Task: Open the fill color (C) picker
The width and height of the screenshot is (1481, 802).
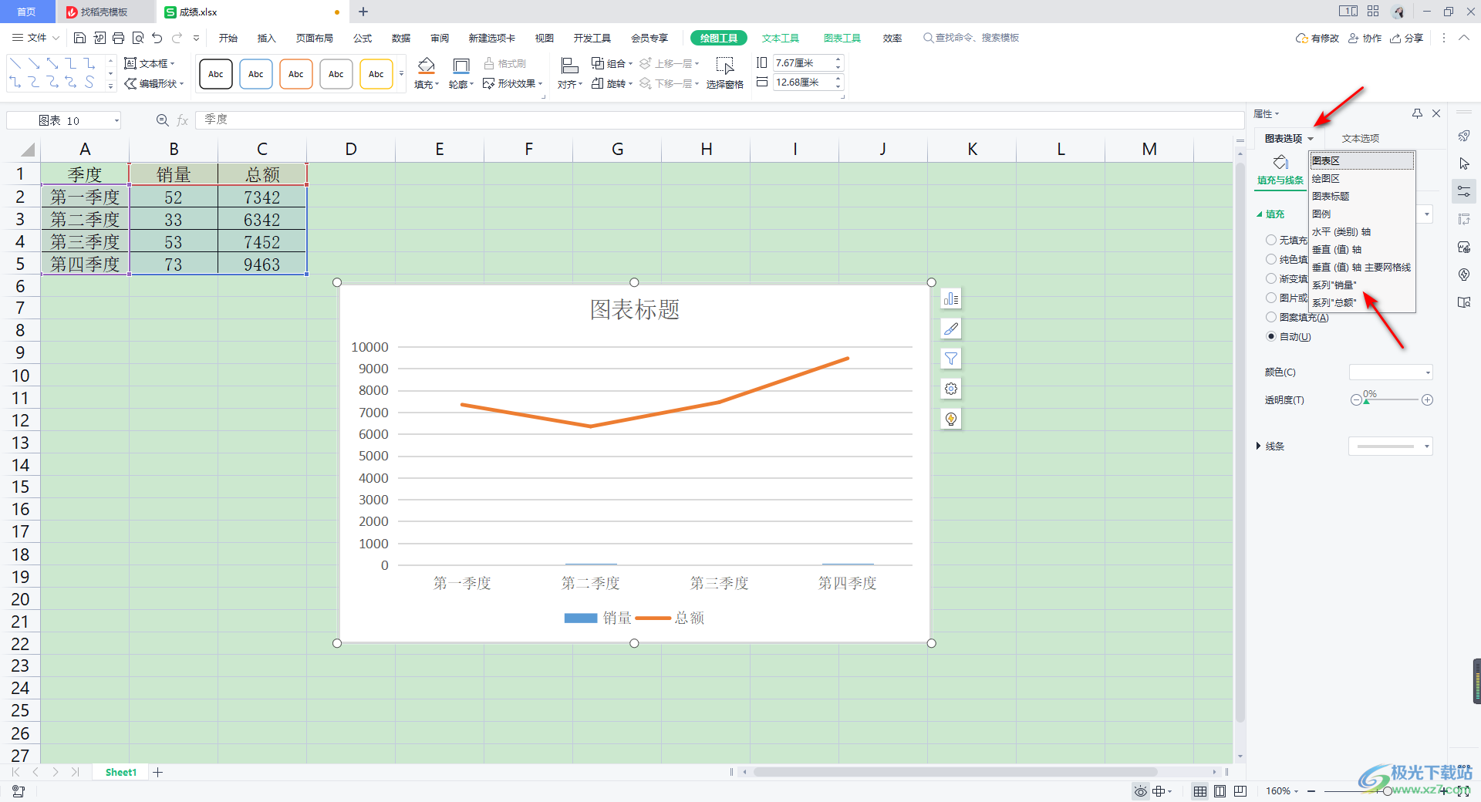Action: tap(1391, 372)
